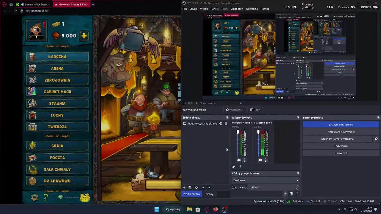Screen dimensions: 381x214
Task: Pop out the Panel sterujący dock
Action: click(x=378, y=118)
